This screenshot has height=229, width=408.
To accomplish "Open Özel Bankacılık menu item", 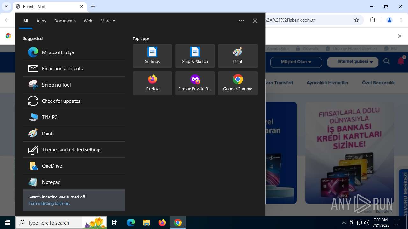I will pos(378,83).
